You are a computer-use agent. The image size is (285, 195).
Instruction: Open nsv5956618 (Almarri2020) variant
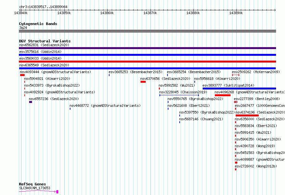(217, 79)
